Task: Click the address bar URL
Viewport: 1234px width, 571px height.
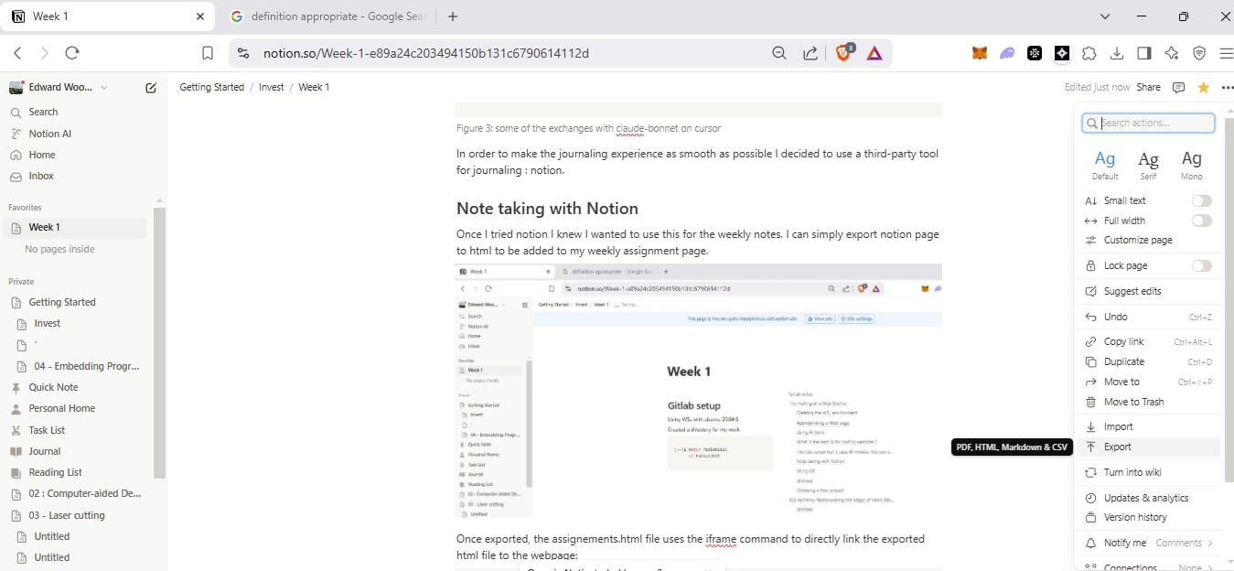Action: [426, 53]
